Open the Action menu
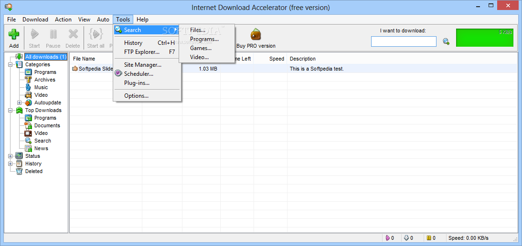This screenshot has width=522, height=246. [63, 19]
